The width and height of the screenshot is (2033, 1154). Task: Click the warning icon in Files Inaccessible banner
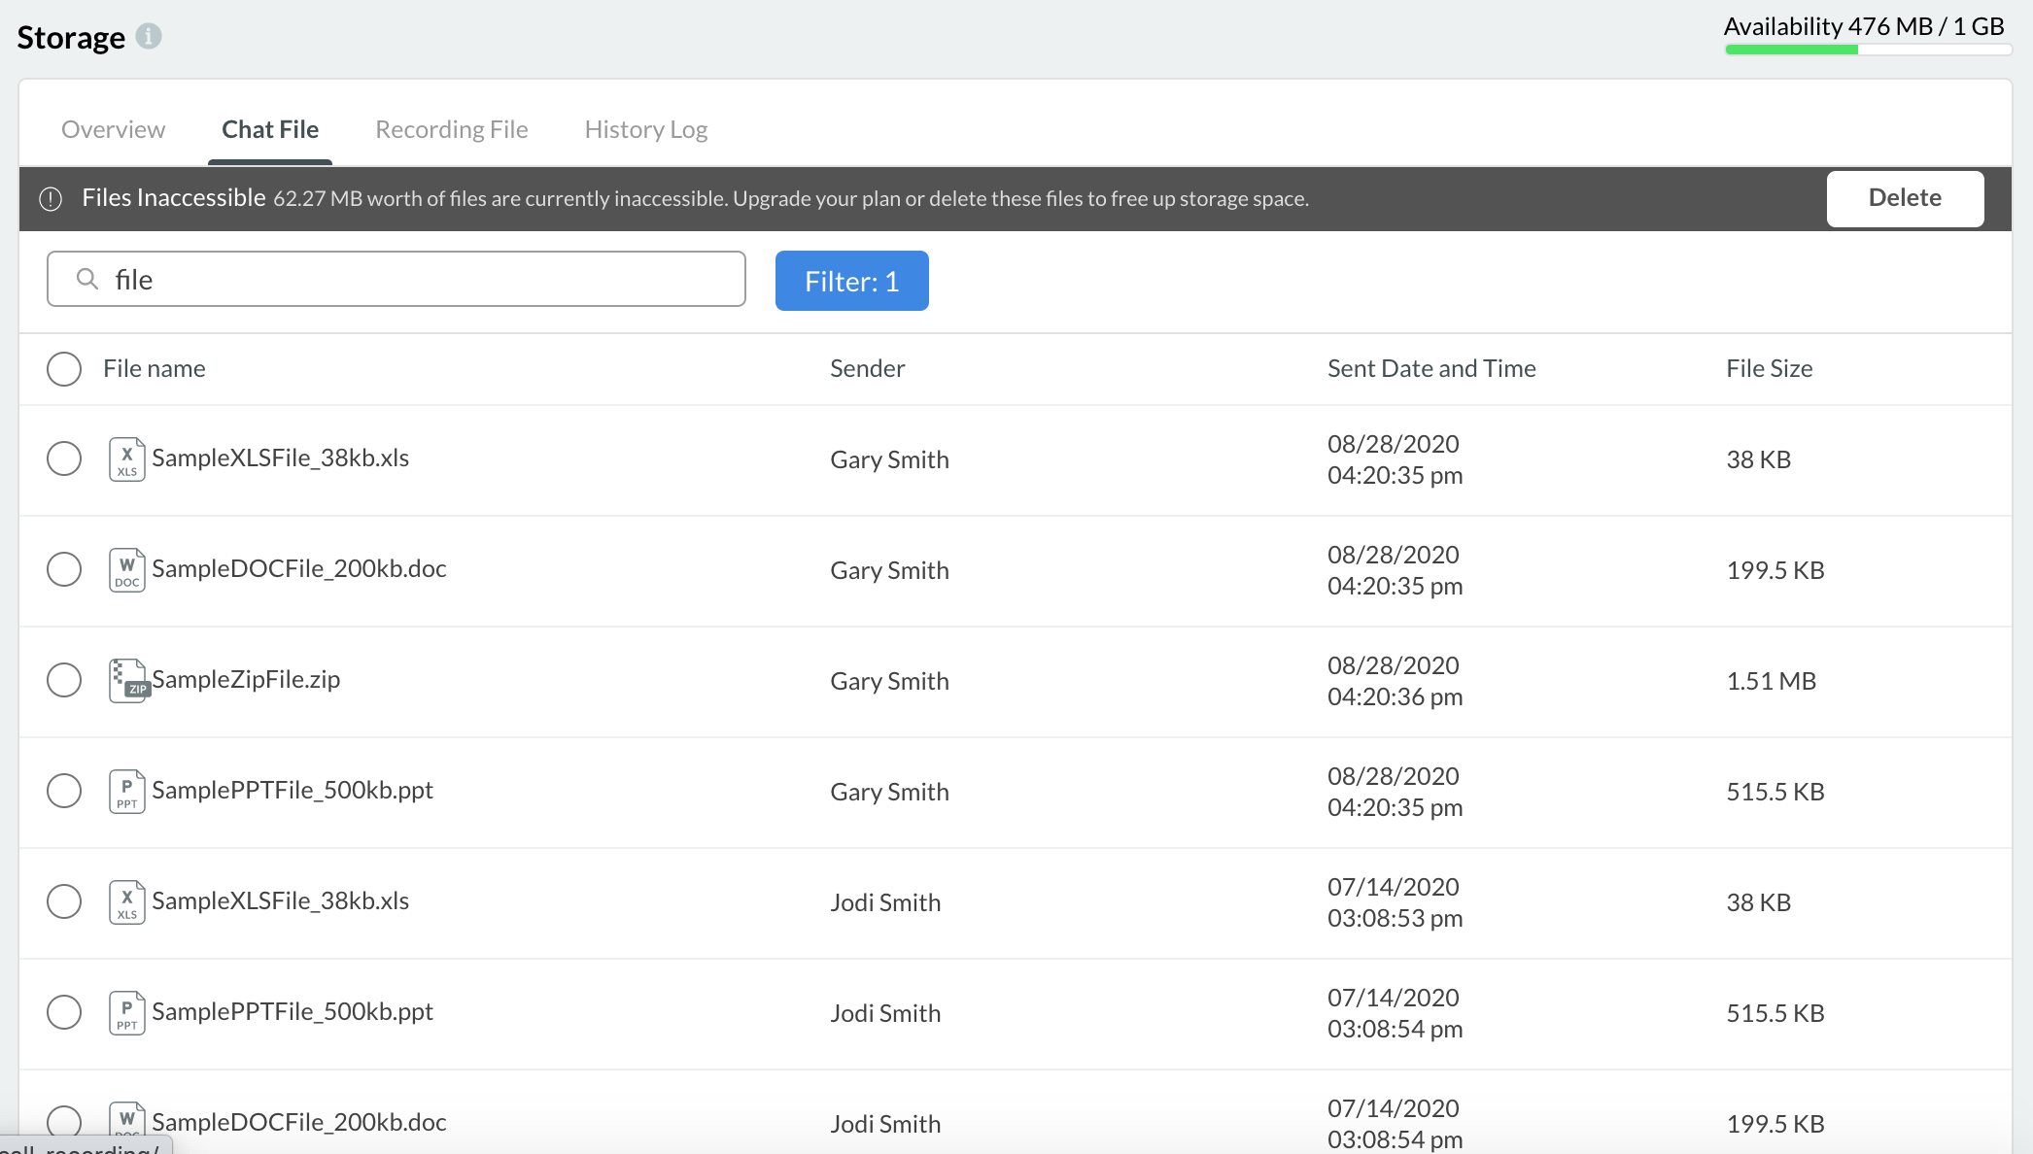pyautogui.click(x=51, y=199)
